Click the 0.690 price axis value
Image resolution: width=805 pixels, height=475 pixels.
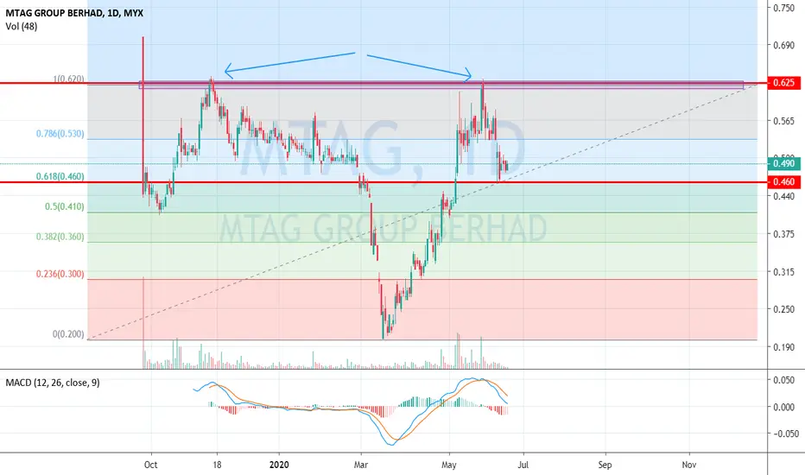click(784, 45)
